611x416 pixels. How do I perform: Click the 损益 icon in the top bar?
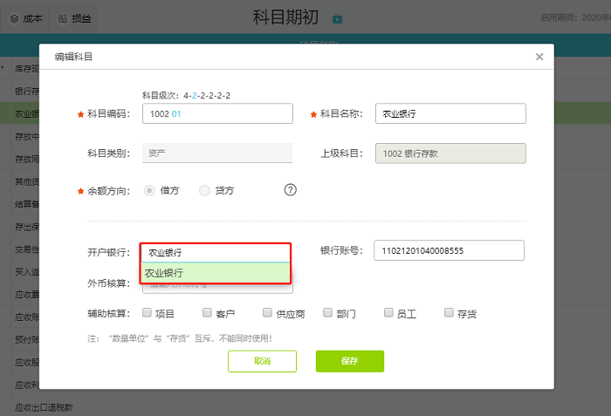[x=63, y=18]
